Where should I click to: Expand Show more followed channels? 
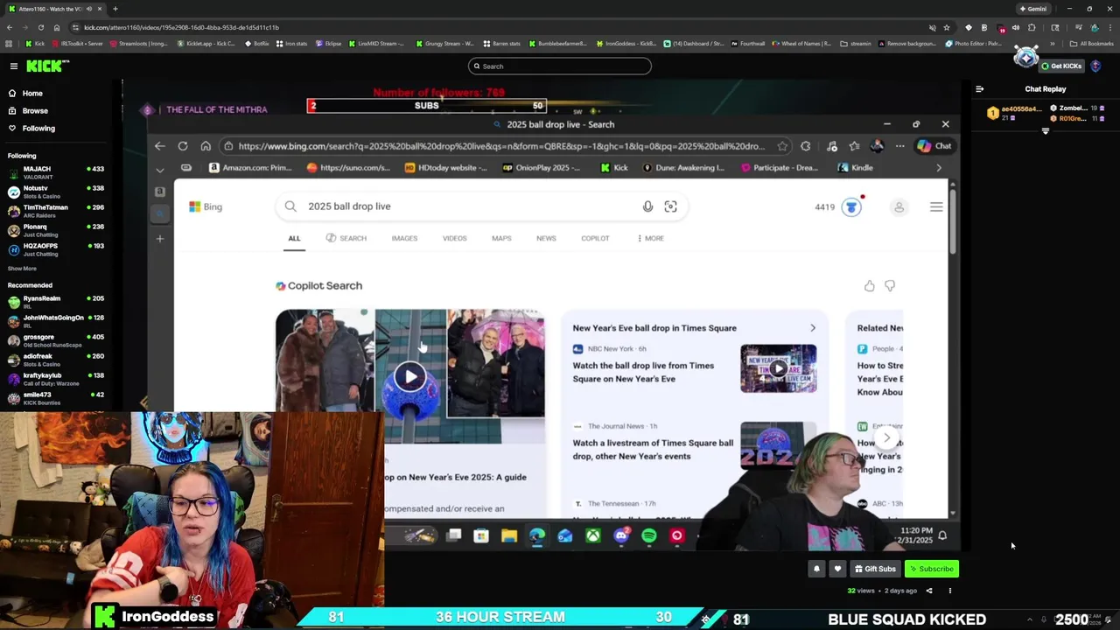point(22,269)
